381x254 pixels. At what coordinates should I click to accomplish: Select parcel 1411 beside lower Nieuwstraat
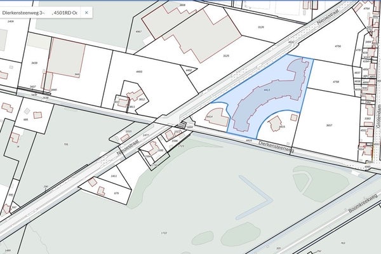(x=114, y=176)
